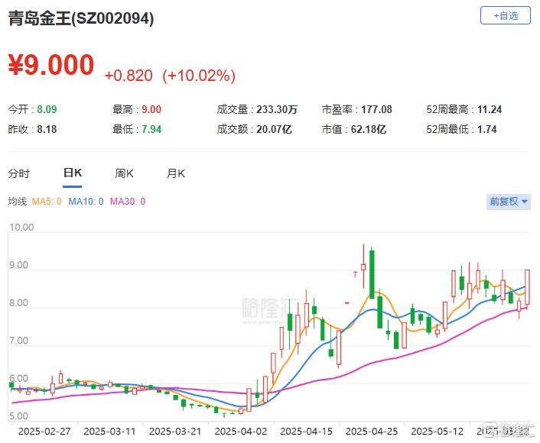This screenshot has width=540, height=443.
Task: Click the 成交量 value 233.30万
Action: (277, 109)
